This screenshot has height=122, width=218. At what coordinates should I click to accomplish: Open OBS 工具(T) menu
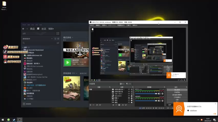tap(128, 25)
